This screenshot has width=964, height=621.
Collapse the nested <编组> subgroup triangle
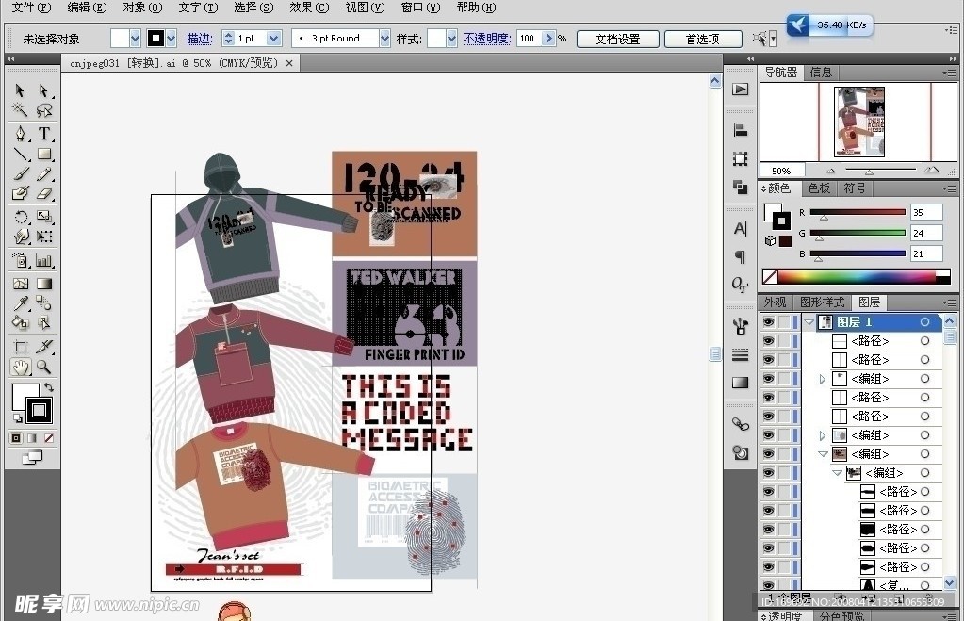(838, 473)
